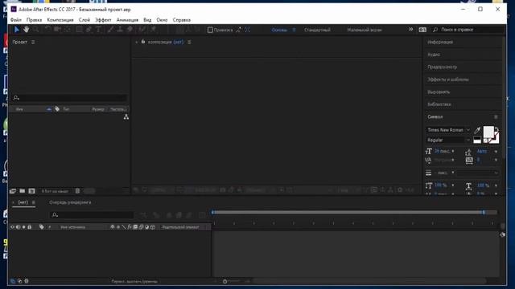The image size is (515, 289).
Task: Expand the Библиотеки panel
Action: coord(439,104)
